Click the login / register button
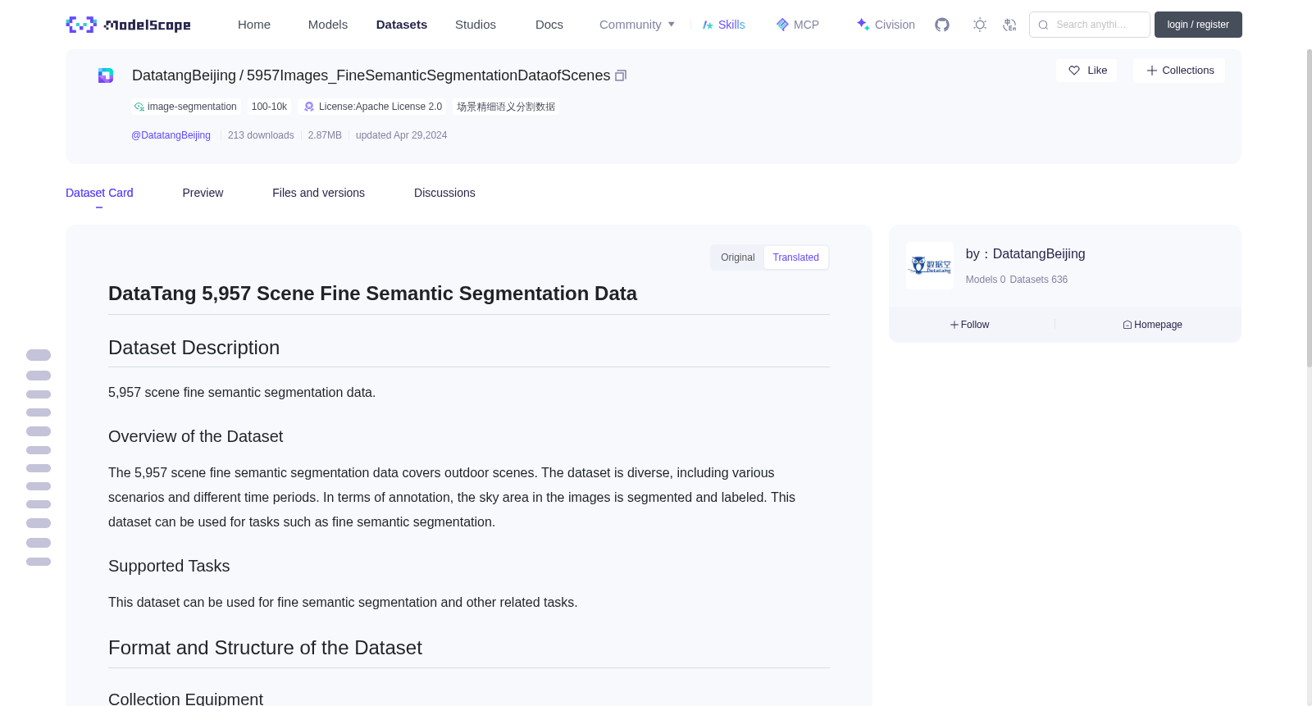Viewport: 1312px width, 706px height. 1198,25
